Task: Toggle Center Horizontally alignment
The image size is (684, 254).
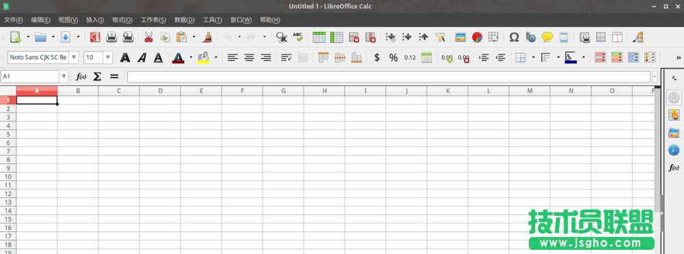Action: tap(249, 57)
